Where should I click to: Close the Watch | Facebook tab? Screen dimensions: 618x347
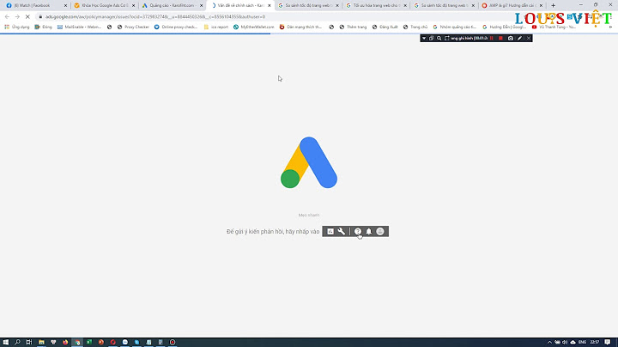pyautogui.click(x=65, y=5)
